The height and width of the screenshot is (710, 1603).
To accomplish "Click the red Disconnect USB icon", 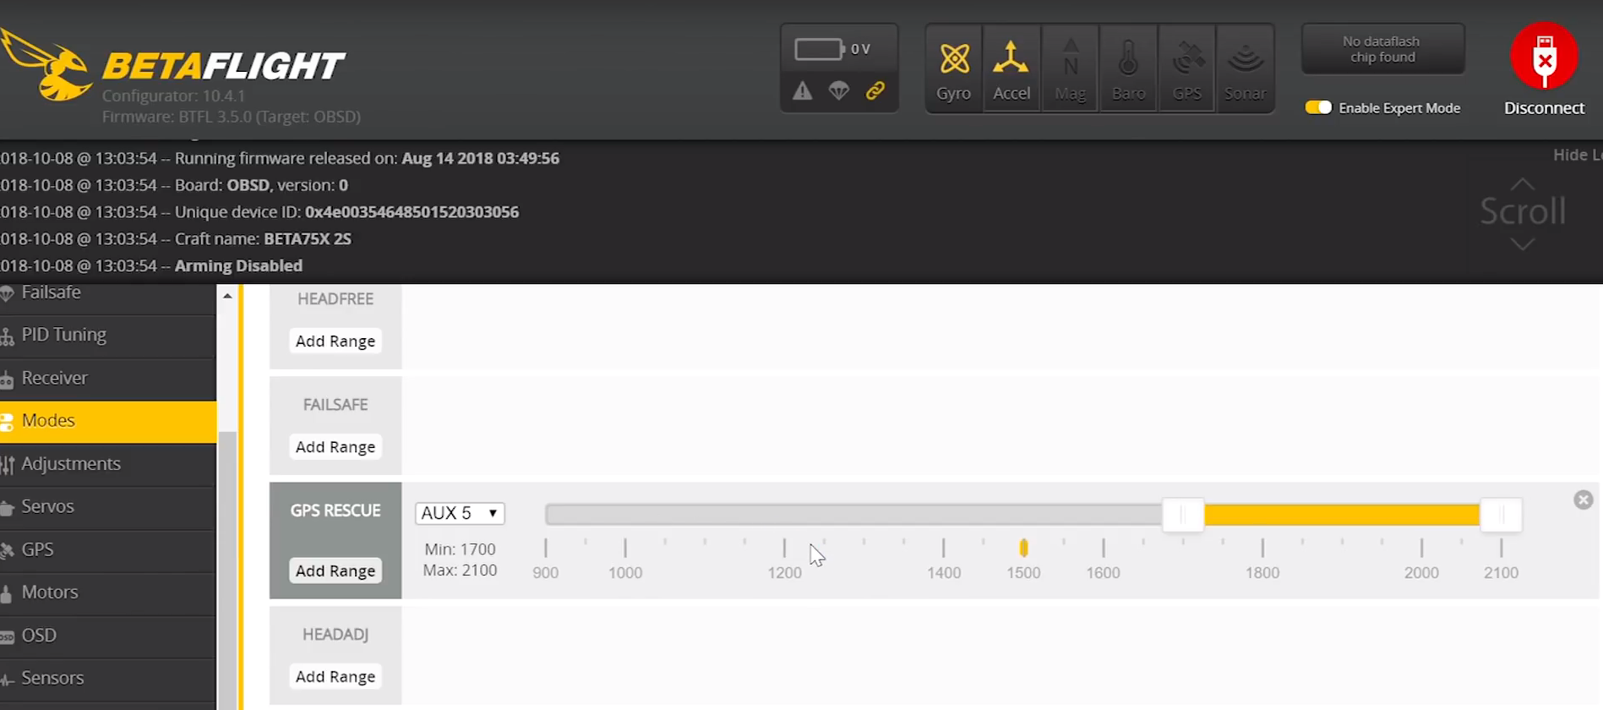I will pos(1544,56).
